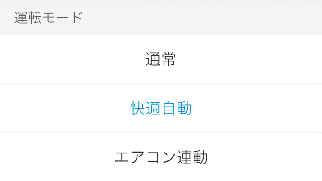Set operation mode to エアコン連動
The image size is (322, 181).
click(x=161, y=157)
